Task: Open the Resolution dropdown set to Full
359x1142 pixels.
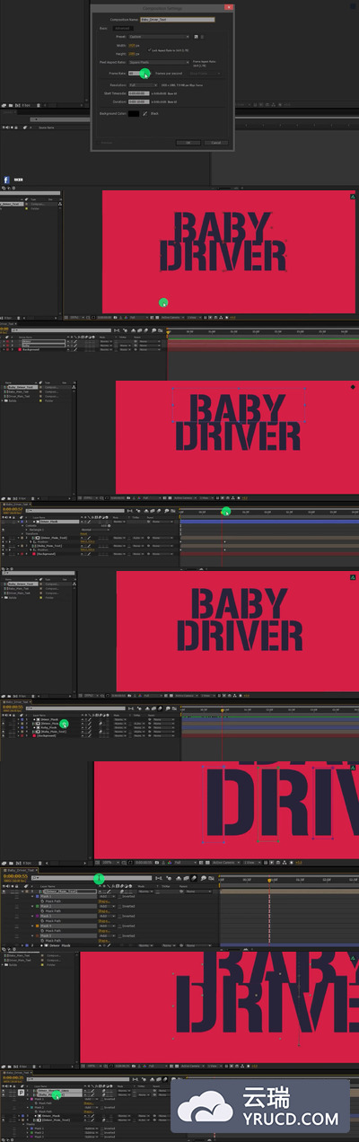Action: (x=143, y=85)
